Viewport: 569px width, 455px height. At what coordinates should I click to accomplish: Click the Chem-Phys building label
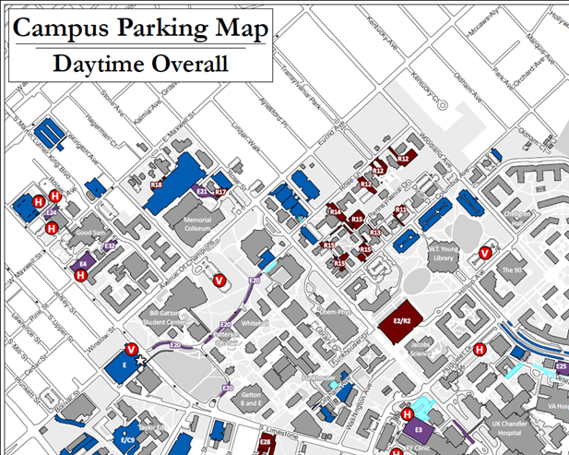pos(335,312)
